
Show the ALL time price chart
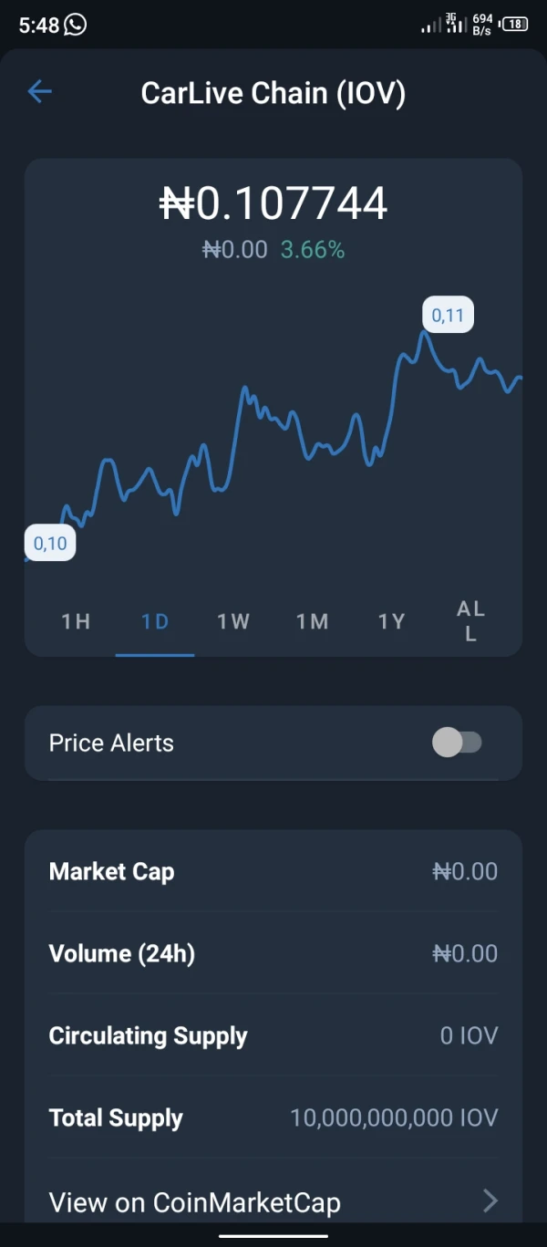point(470,621)
